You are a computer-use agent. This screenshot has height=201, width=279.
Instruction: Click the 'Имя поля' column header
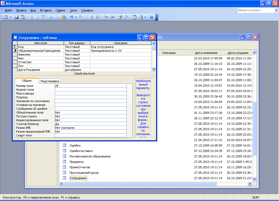click(x=41, y=43)
